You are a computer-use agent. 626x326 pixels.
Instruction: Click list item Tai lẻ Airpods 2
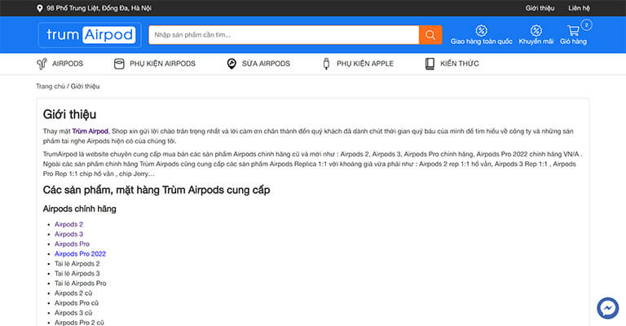click(77, 264)
